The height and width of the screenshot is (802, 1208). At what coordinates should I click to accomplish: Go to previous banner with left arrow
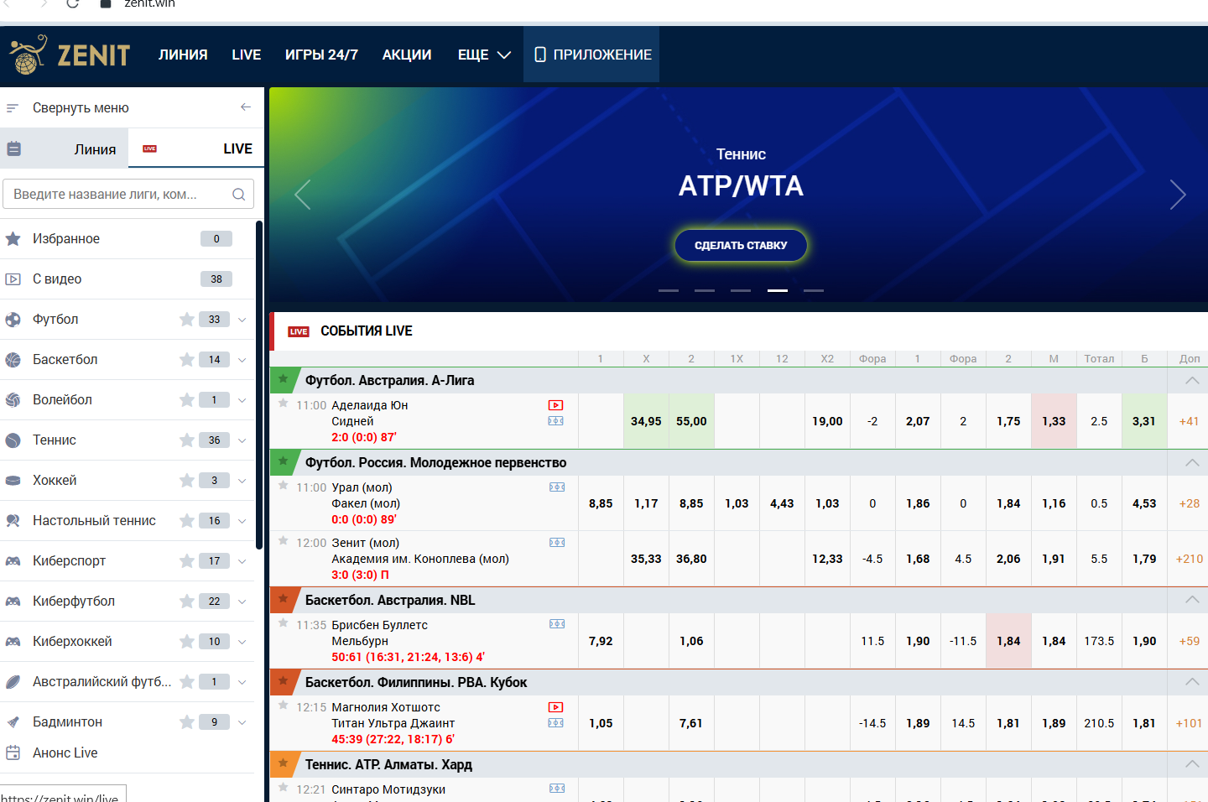click(x=303, y=195)
